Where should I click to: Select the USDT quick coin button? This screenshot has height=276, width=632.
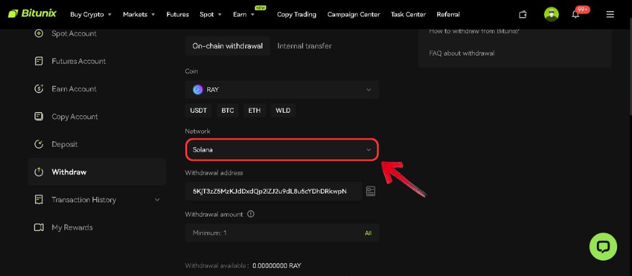[x=198, y=110]
